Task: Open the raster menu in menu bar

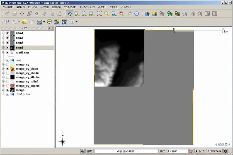Action: click(114, 7)
